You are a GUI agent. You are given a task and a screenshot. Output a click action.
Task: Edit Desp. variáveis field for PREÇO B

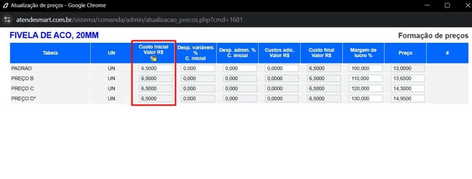coord(198,78)
